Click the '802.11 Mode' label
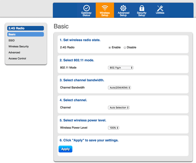The height and width of the screenshot is (163, 196). pyautogui.click(x=68, y=68)
